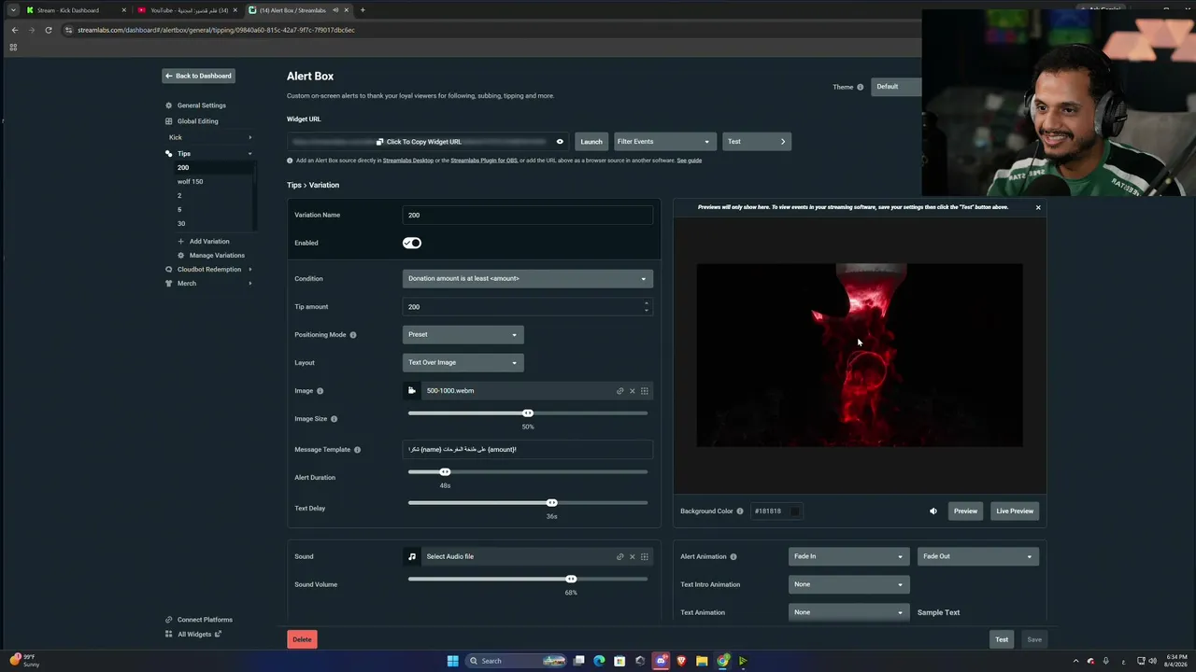
Task: Show info tooltip for Image Size
Action: tap(335, 419)
